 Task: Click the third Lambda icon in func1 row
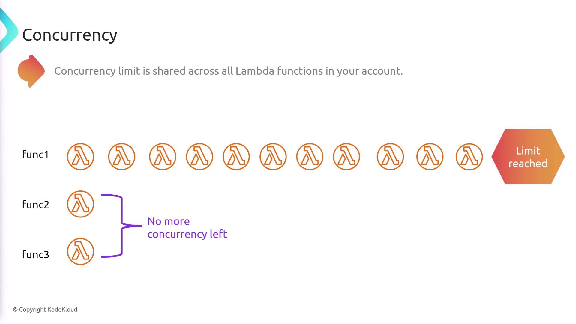click(163, 157)
